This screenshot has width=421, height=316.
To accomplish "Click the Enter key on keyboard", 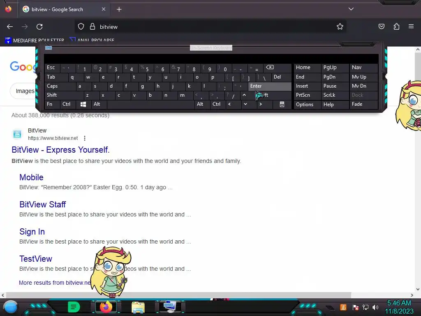I will (270, 86).
